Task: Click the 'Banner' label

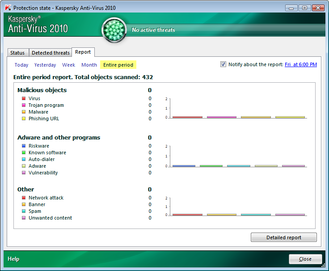Action: coord(37,204)
